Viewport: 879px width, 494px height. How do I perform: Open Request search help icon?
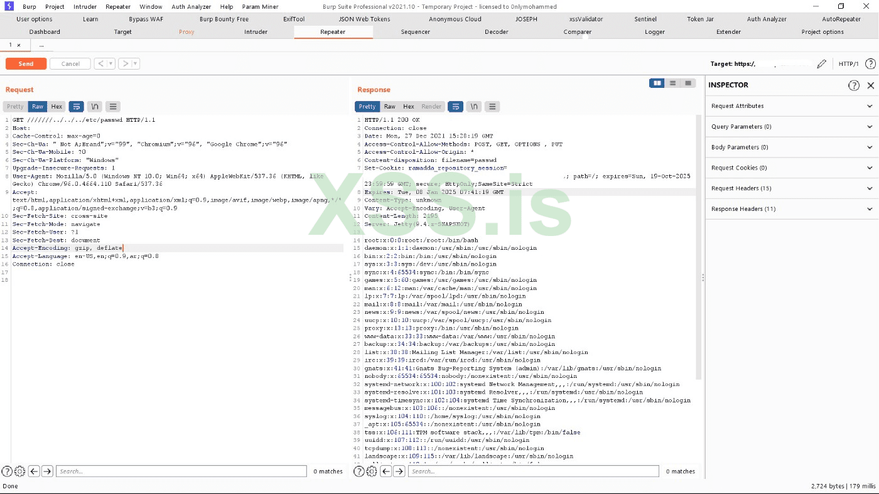tap(7, 471)
